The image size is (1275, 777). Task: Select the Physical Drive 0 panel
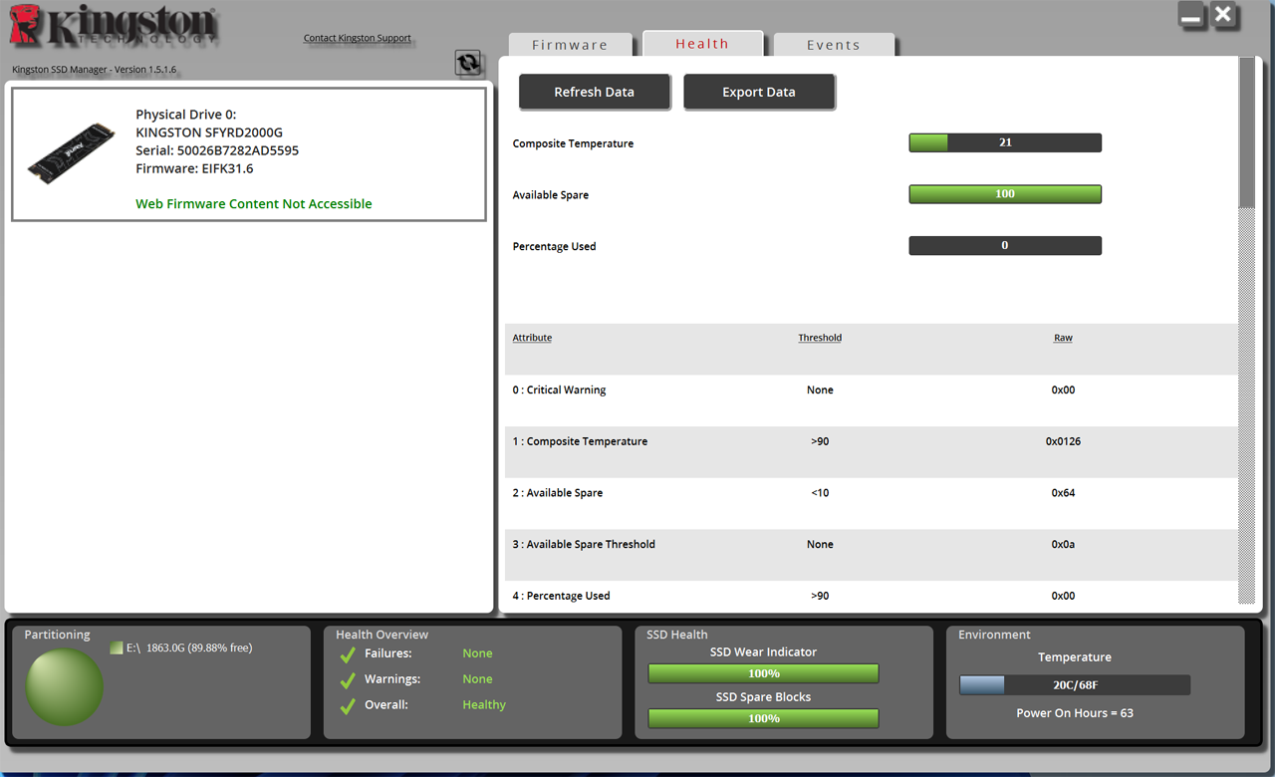click(247, 151)
